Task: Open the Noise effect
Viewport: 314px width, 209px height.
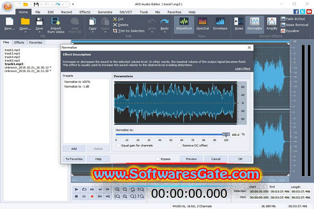Action: coord(239,24)
